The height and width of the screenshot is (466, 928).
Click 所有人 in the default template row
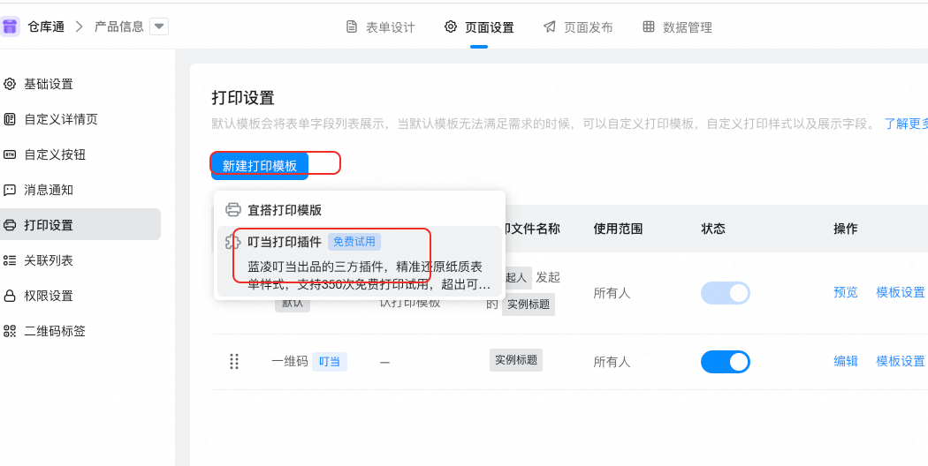tap(612, 293)
